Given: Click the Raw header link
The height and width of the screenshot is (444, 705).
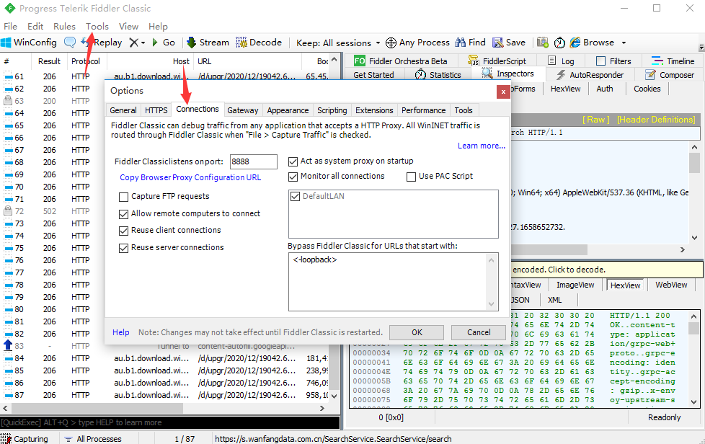Looking at the screenshot, I should point(595,120).
